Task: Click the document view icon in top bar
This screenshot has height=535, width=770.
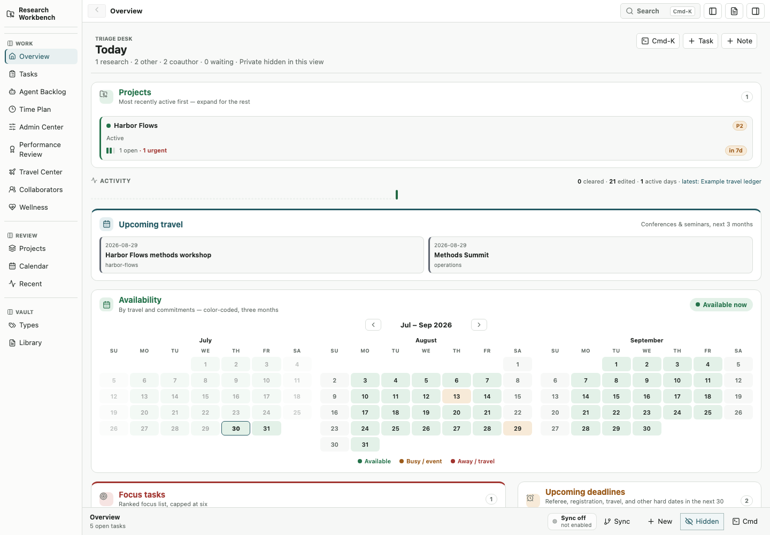Action: click(734, 11)
